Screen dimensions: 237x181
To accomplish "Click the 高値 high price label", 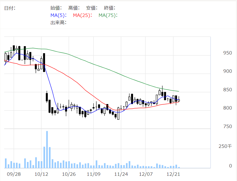I will click(74, 8).
